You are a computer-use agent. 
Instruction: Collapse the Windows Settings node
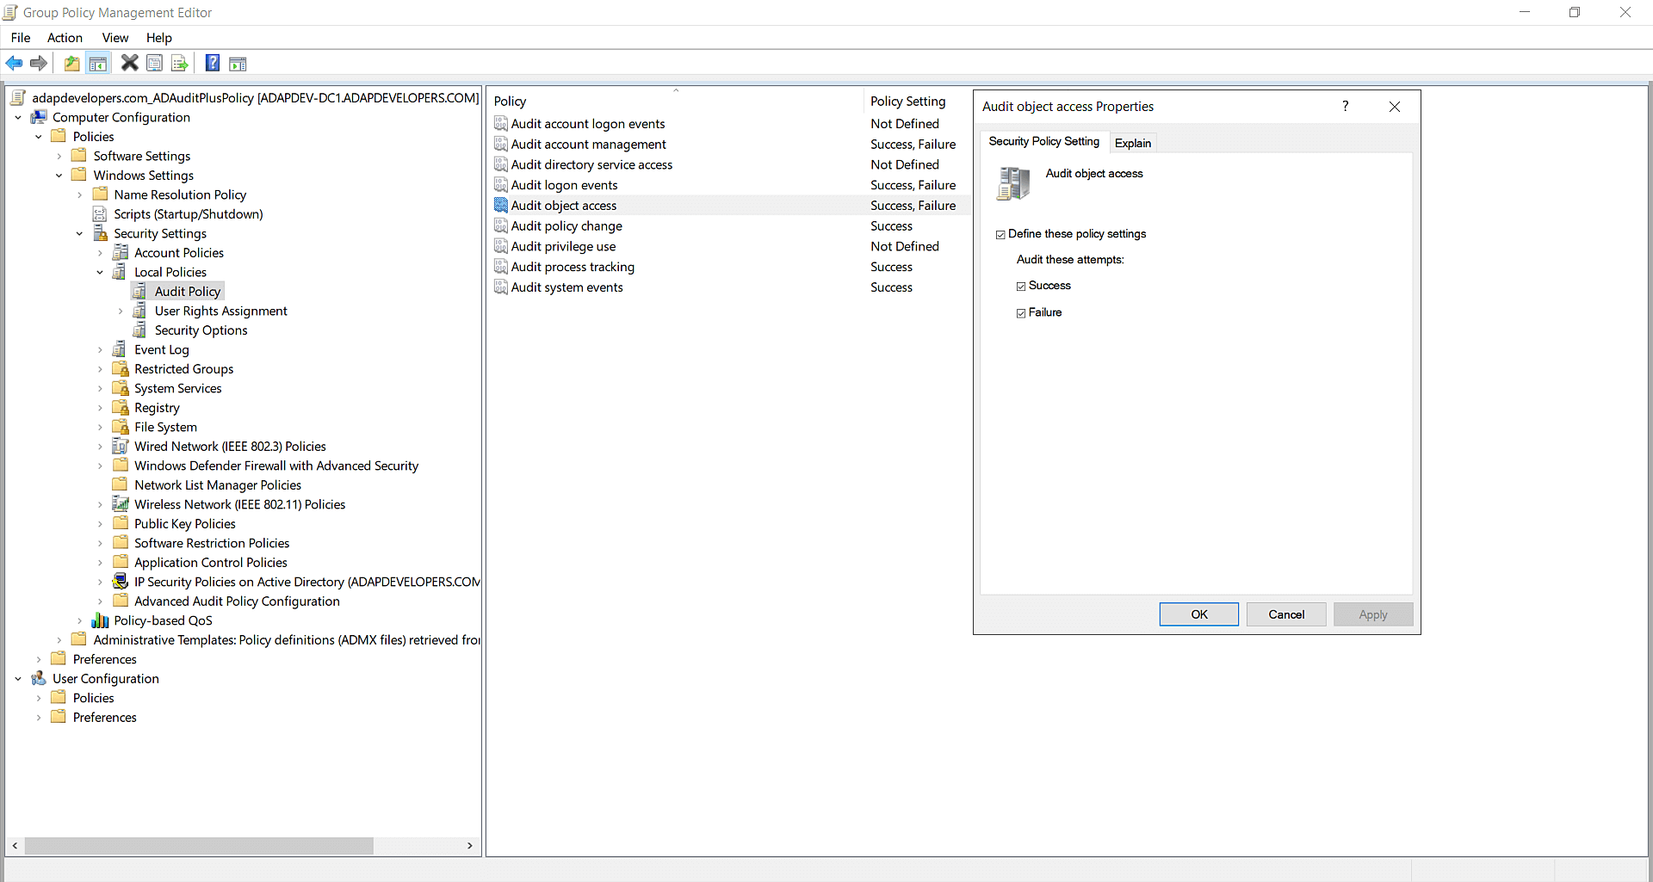[x=59, y=176]
